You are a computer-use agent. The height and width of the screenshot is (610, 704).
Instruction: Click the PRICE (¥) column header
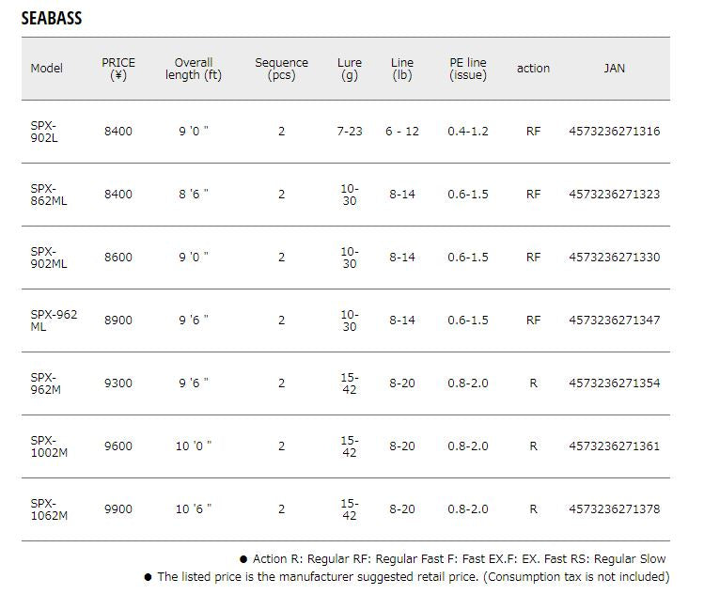click(x=118, y=69)
